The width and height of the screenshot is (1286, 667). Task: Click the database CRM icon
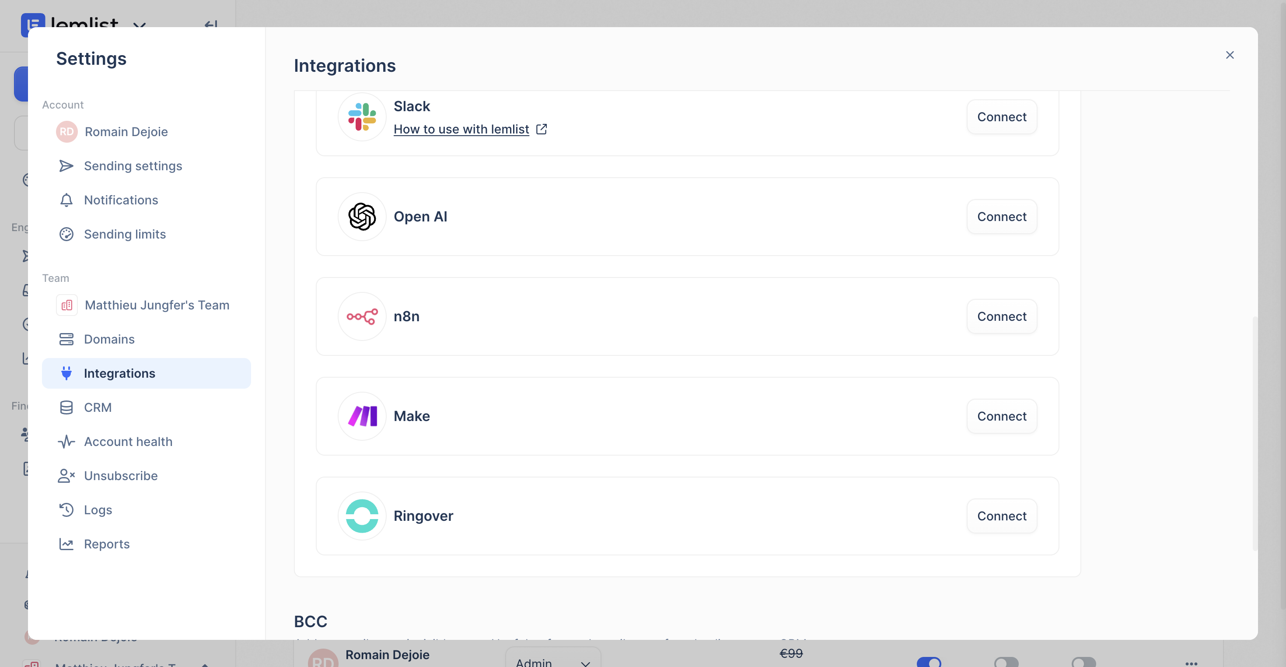pos(66,407)
